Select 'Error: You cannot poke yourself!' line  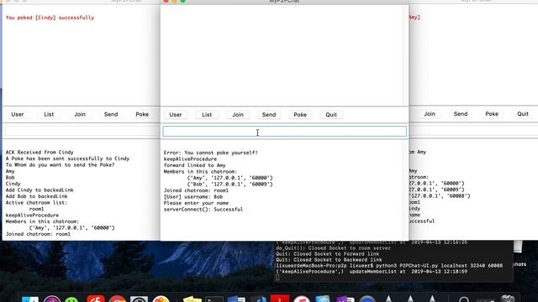tap(211, 153)
